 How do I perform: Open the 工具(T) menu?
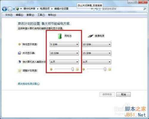tap(41, 15)
